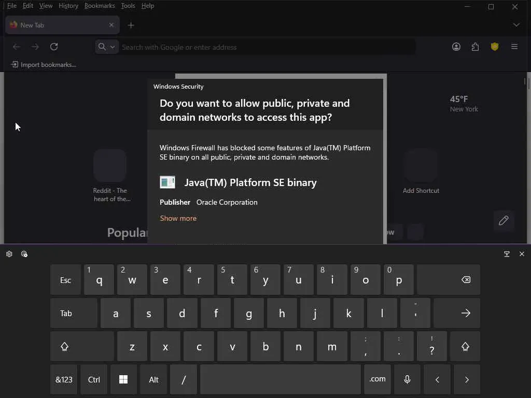
Task: Open the Bookmarks menu
Action: click(100, 6)
